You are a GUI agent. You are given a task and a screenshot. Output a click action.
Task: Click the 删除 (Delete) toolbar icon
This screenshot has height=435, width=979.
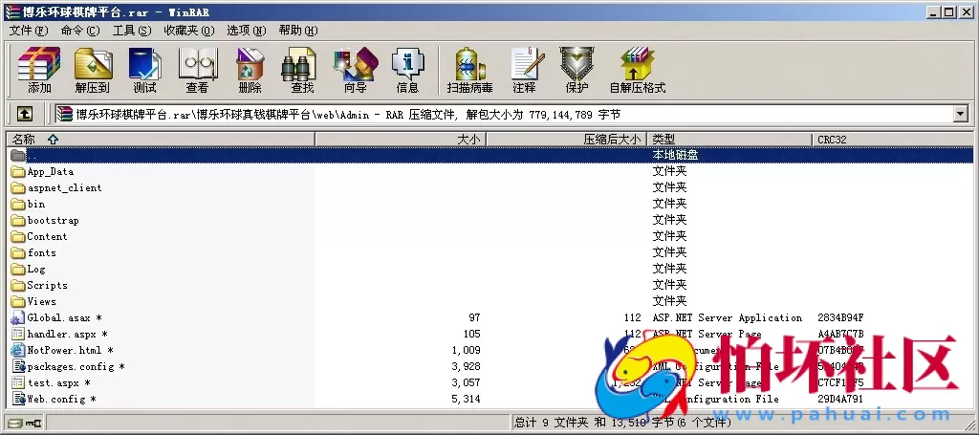pyautogui.click(x=250, y=69)
